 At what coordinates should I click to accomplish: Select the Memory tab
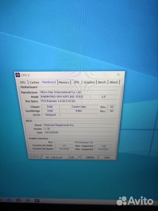tap(64, 82)
